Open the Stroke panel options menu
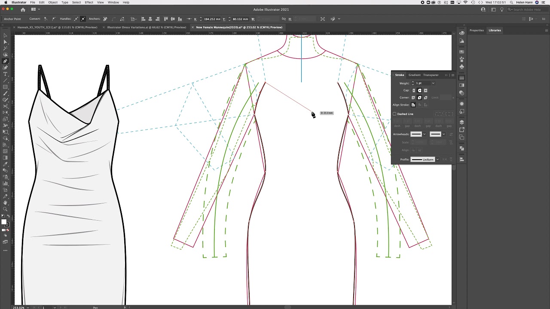Screen dimensions: 550x309 point(453,75)
